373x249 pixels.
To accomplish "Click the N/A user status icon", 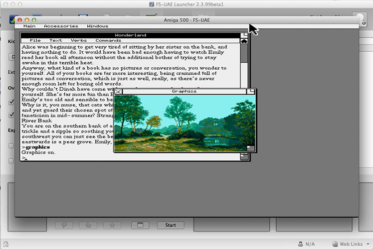I will pyautogui.click(x=300, y=244).
